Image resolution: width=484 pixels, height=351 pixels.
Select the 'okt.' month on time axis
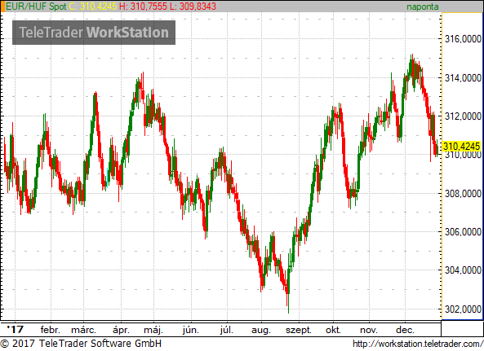(x=333, y=330)
